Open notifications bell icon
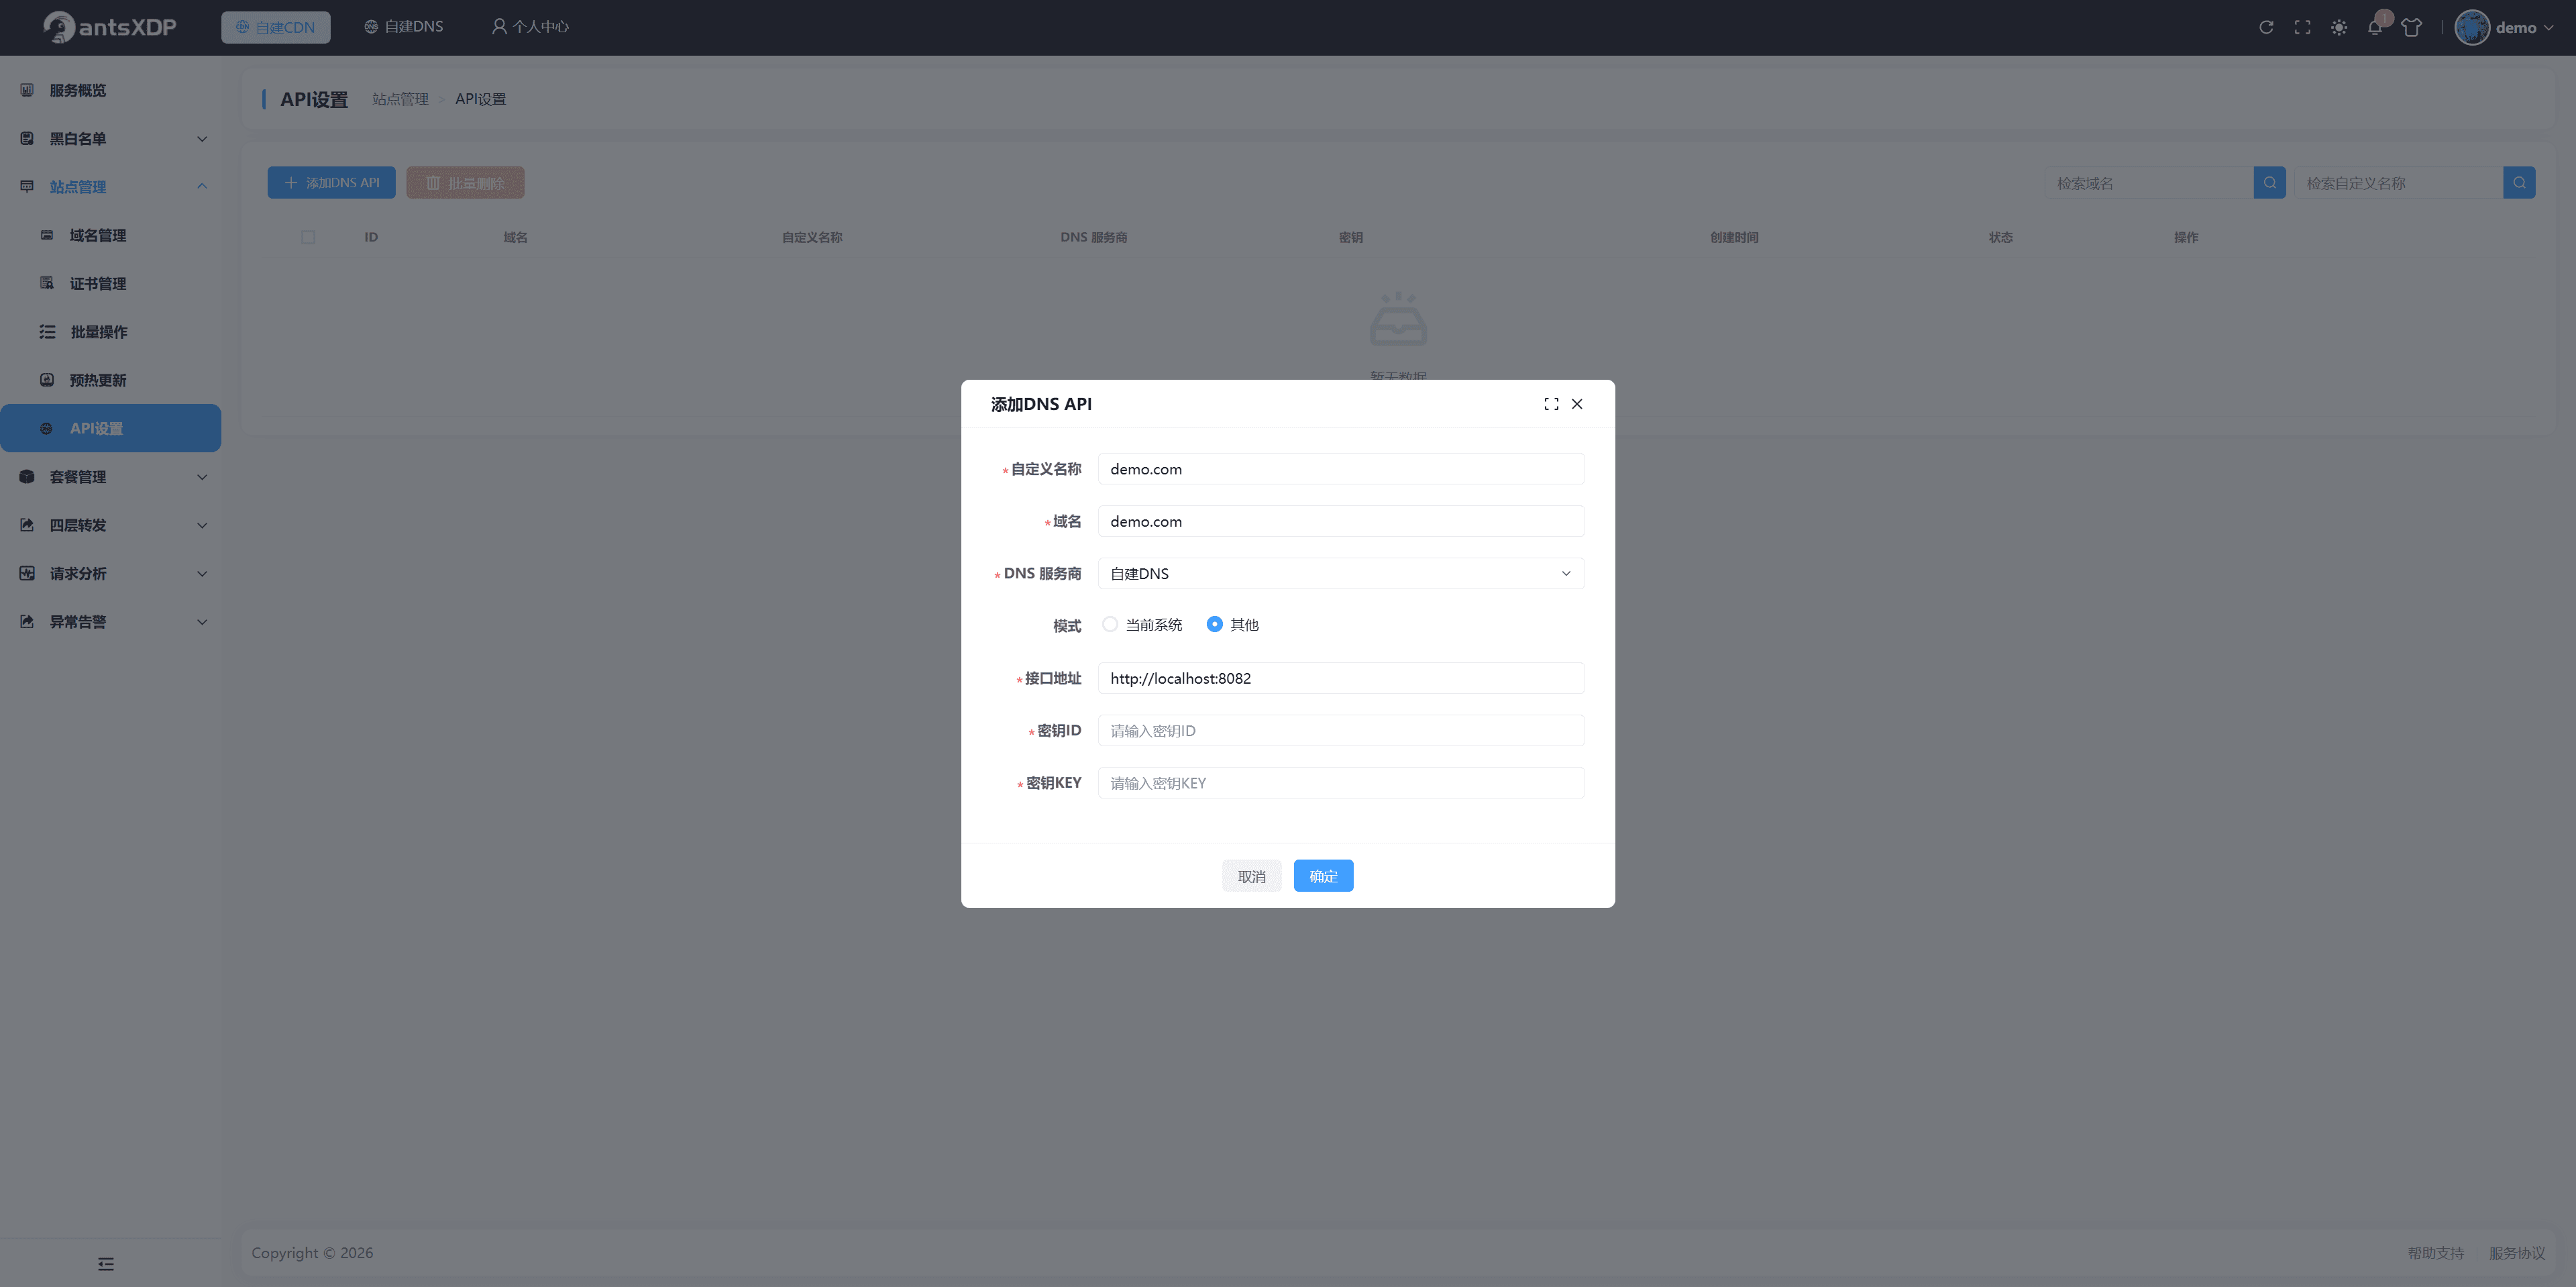Viewport: 2576px width, 1287px height. (2375, 27)
